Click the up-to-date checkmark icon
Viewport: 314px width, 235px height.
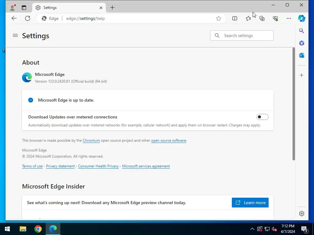31,100
